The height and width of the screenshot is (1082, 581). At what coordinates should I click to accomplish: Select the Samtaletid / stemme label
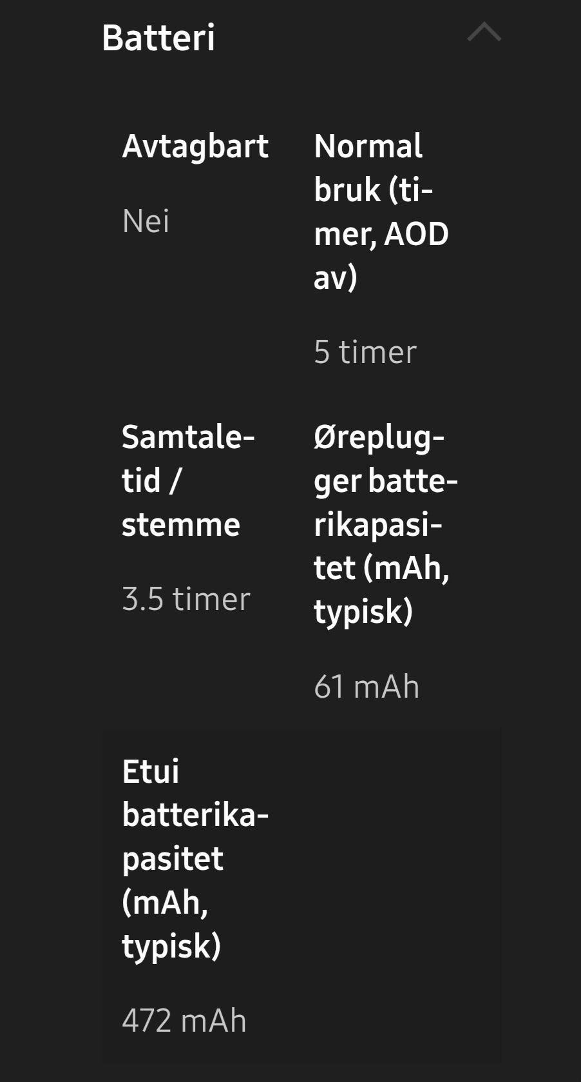click(x=187, y=480)
